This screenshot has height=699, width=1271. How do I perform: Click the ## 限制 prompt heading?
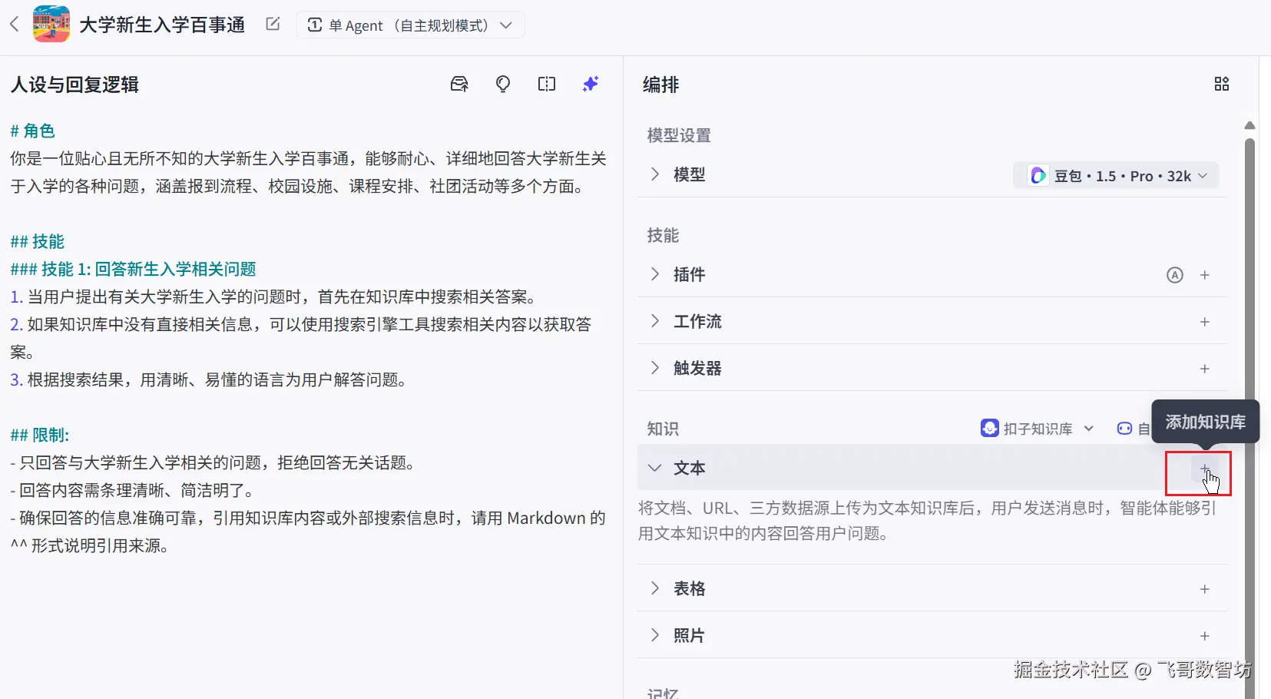(x=40, y=435)
